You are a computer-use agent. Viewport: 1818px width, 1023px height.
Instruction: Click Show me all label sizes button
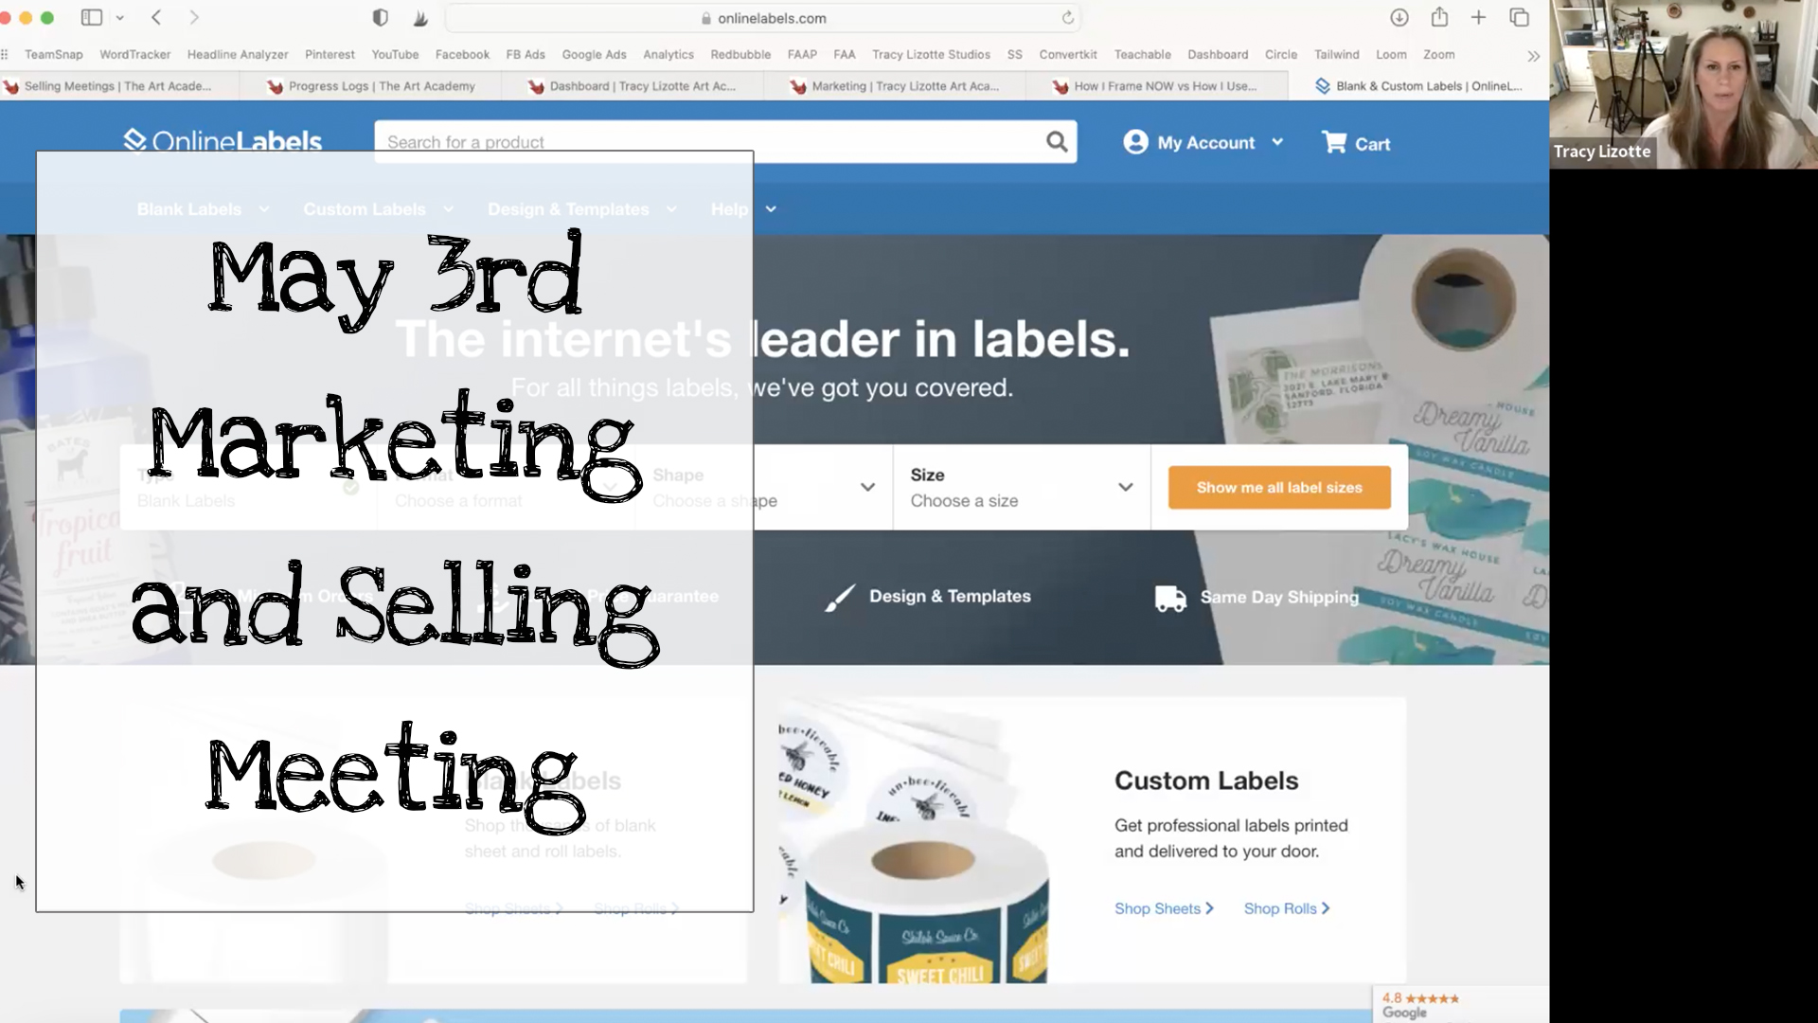coord(1279,488)
